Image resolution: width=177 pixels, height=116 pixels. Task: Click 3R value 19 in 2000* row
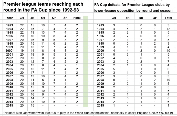pyautogui.click(x=22, y=51)
